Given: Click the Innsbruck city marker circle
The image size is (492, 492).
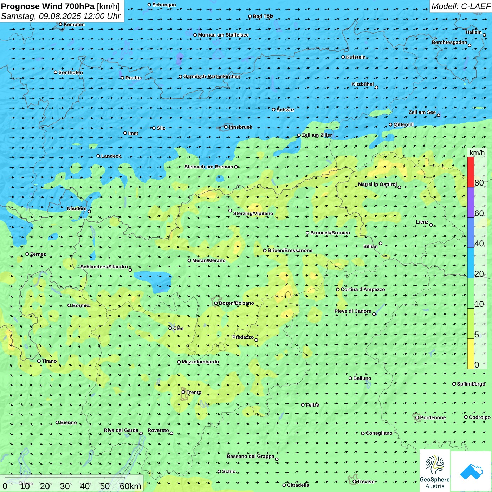Looking at the screenshot, I should pos(226,127).
